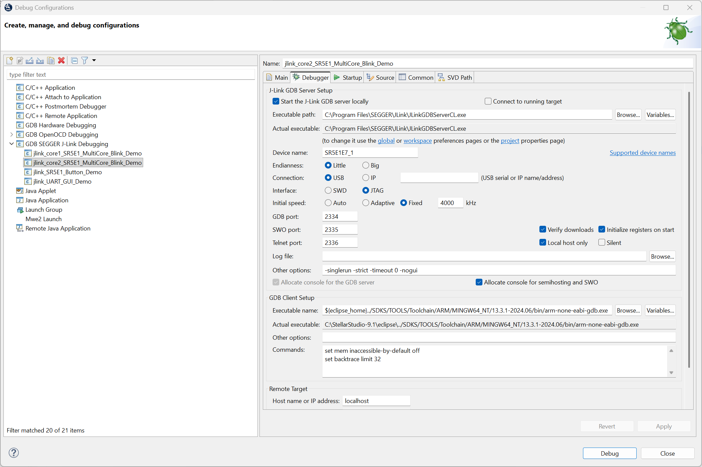702x467 pixels.
Task: Click the fixed speed kHz value field
Action: [451, 203]
